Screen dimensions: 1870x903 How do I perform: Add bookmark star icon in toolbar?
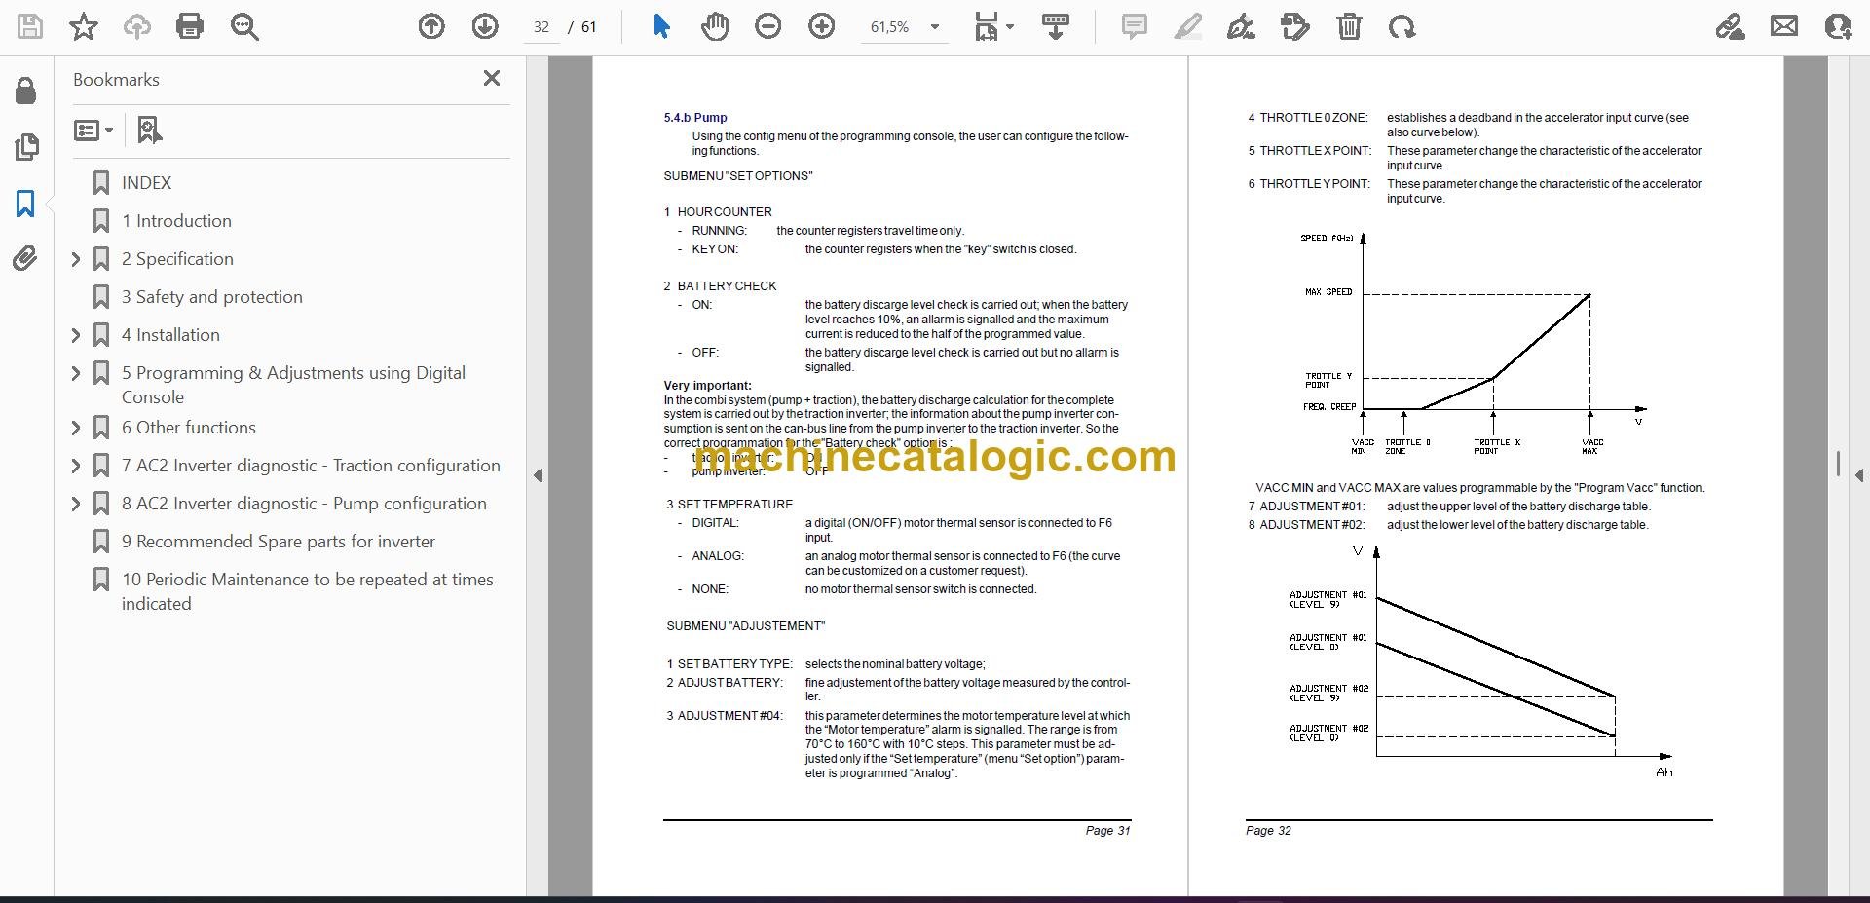[84, 26]
